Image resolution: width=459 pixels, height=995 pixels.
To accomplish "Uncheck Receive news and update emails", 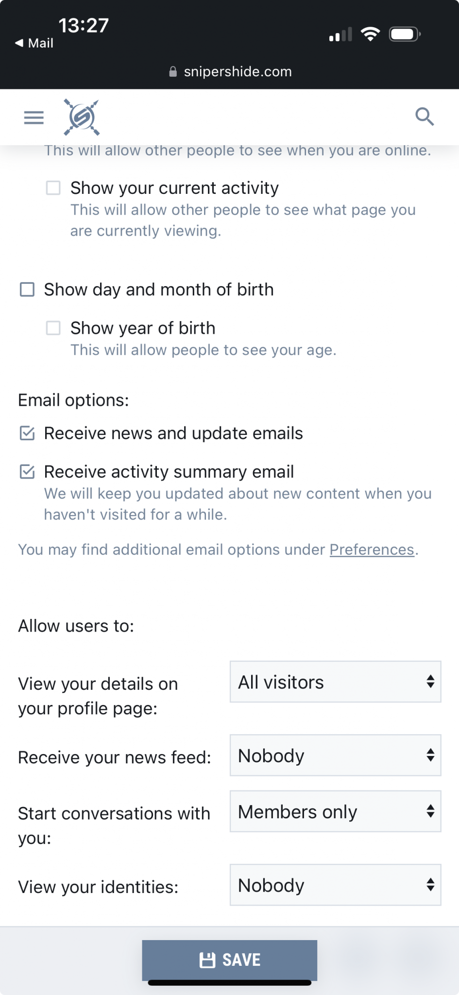I will pyautogui.click(x=27, y=433).
